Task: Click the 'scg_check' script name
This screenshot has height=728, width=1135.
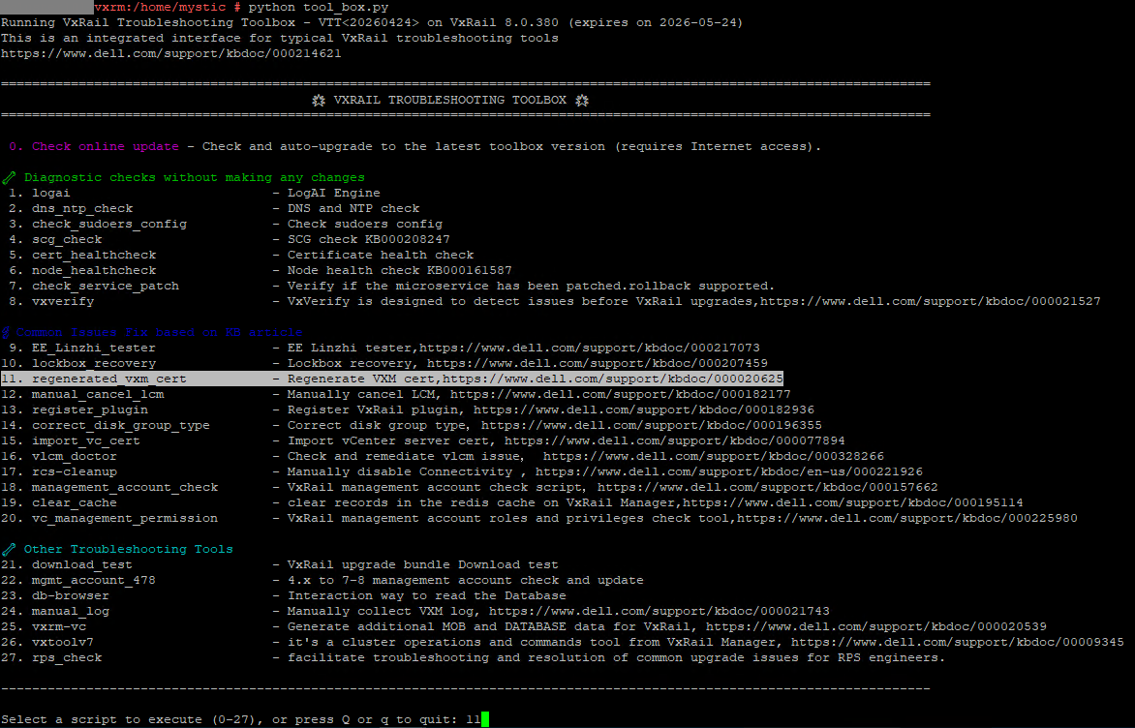Action: [67, 239]
